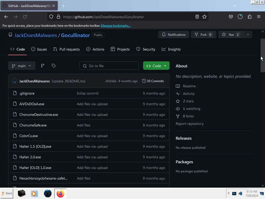The height and width of the screenshot is (199, 265).
Task: Click the Update .README.md commit message
Action: pyautogui.click(x=68, y=81)
